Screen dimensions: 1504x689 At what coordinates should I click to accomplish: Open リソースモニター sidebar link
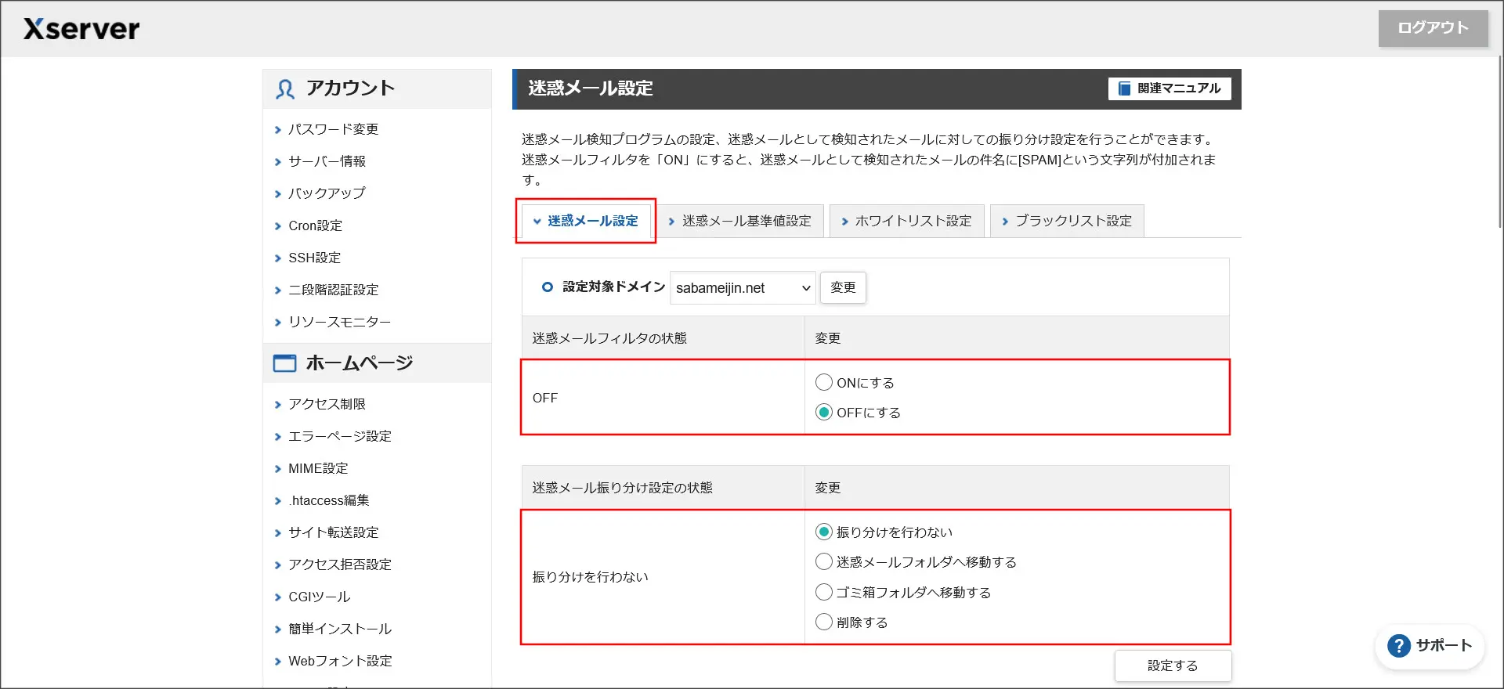[339, 322]
